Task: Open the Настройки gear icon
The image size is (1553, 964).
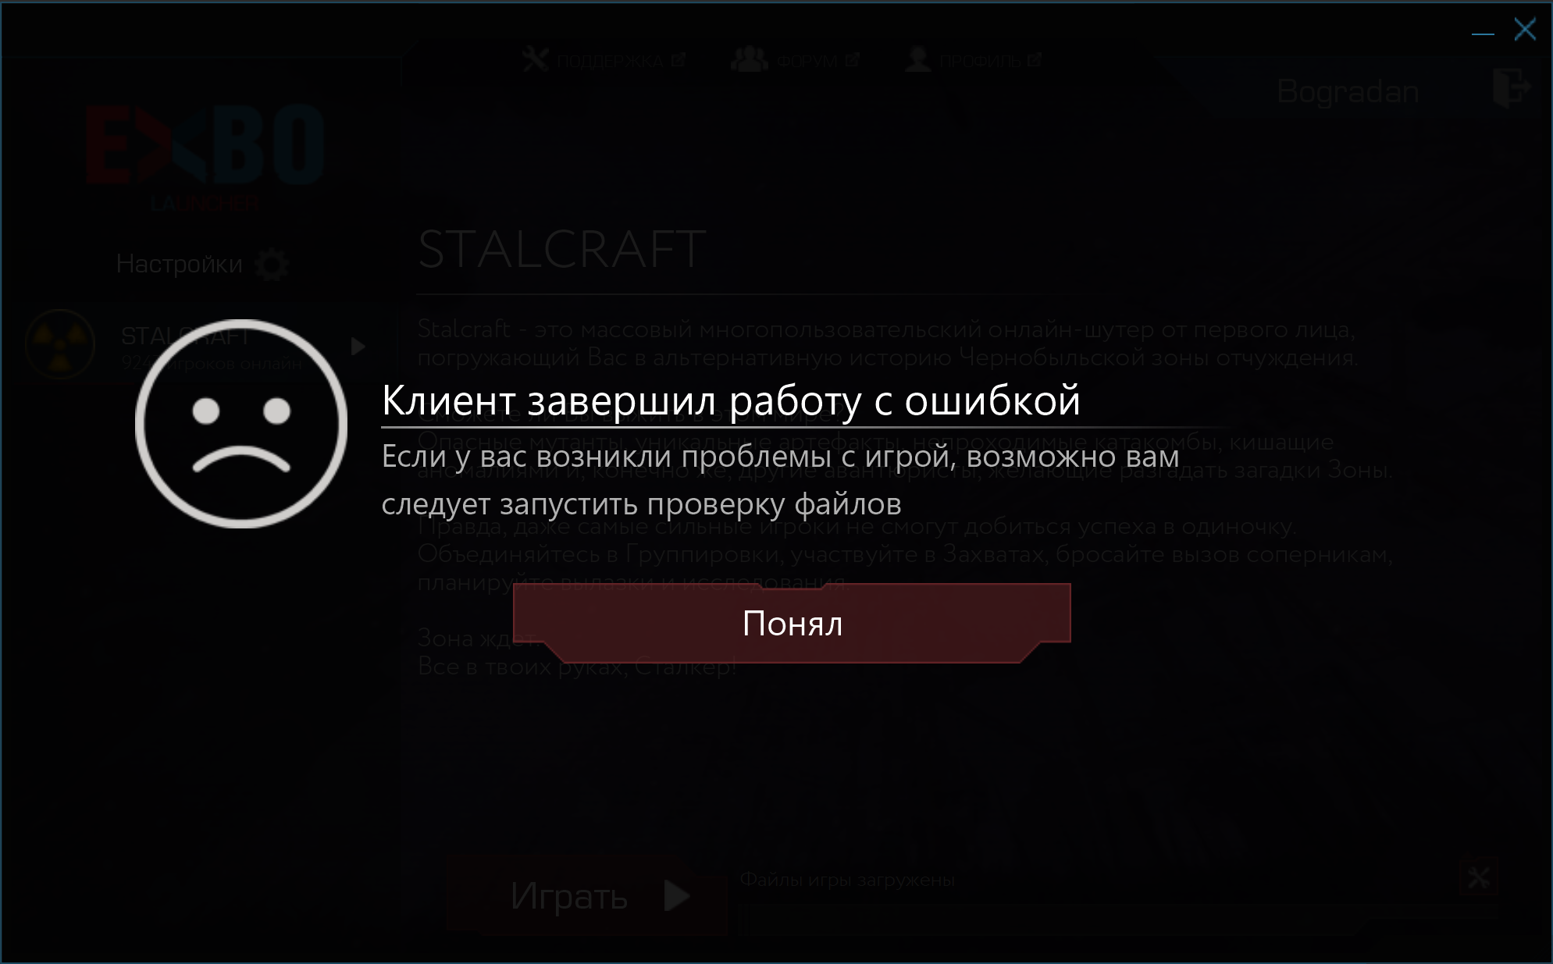Action: 272,265
